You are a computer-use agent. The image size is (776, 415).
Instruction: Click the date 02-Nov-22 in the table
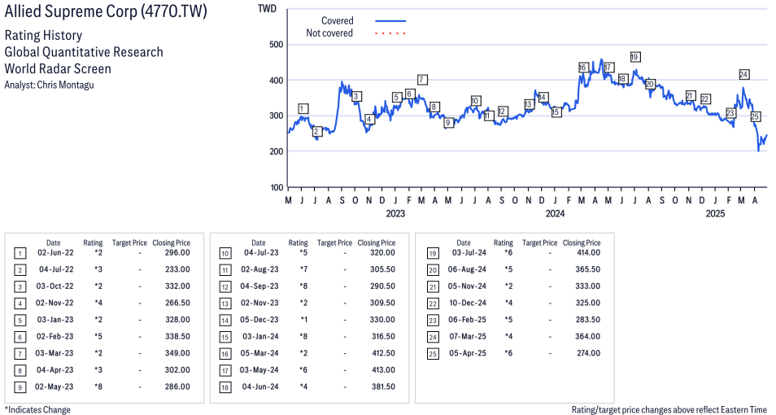click(x=54, y=303)
